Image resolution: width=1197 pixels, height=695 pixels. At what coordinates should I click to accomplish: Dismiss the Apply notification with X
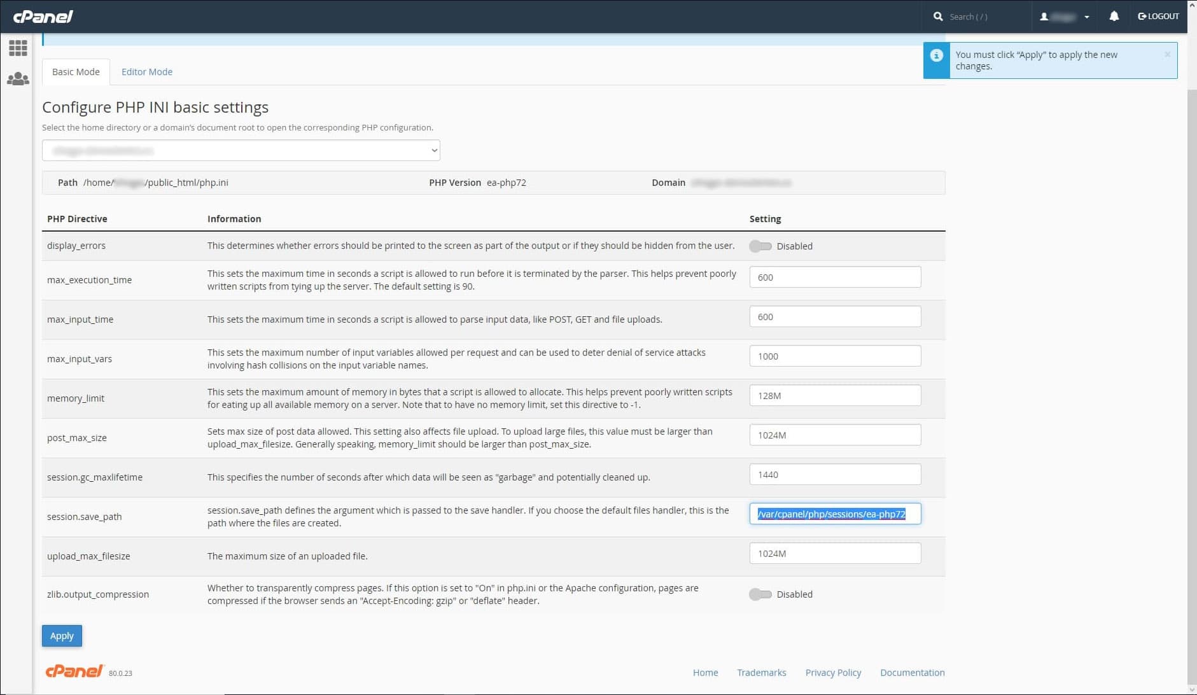pos(1167,55)
